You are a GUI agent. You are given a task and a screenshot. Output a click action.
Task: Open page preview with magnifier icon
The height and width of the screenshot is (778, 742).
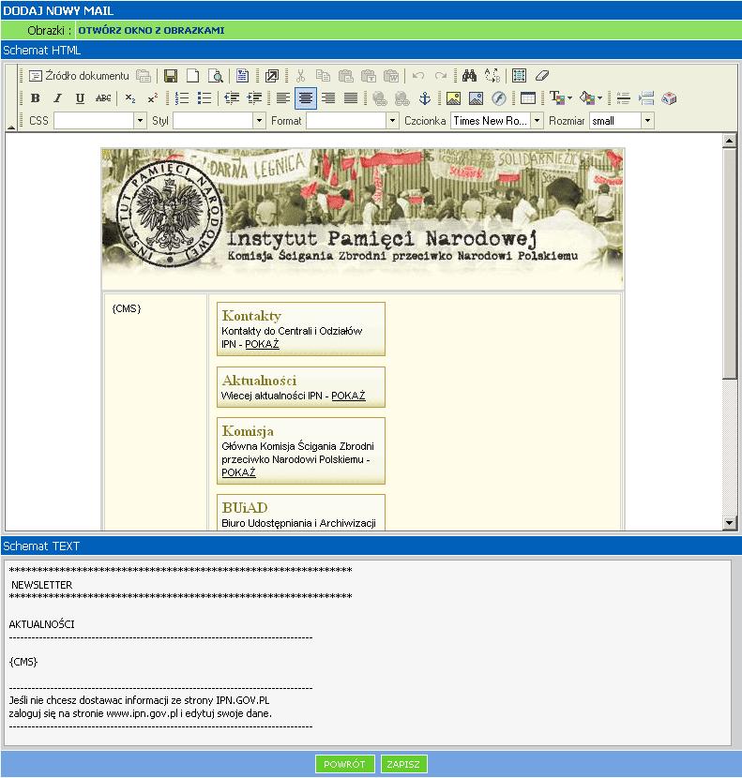pyautogui.click(x=216, y=76)
